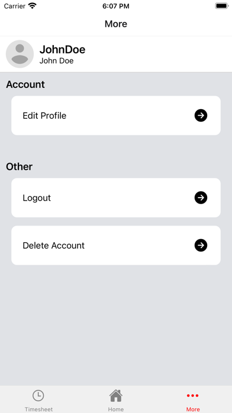The width and height of the screenshot is (232, 413).
Task: Select the Home house icon
Action: (x=116, y=396)
